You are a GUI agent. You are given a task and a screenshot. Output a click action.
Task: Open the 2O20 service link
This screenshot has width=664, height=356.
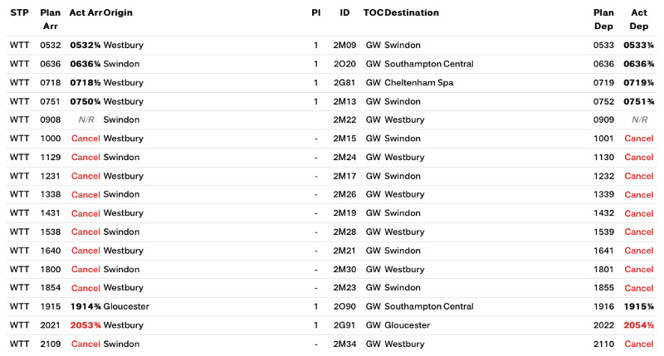coord(344,64)
